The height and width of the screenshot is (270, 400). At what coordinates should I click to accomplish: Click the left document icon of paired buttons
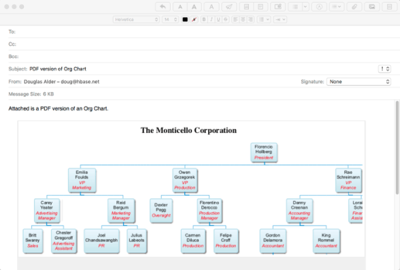[x=246, y=7]
